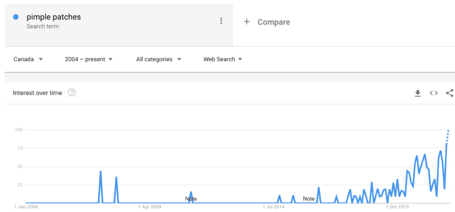
Task: Add a comparison term with Compare
Action: (274, 22)
